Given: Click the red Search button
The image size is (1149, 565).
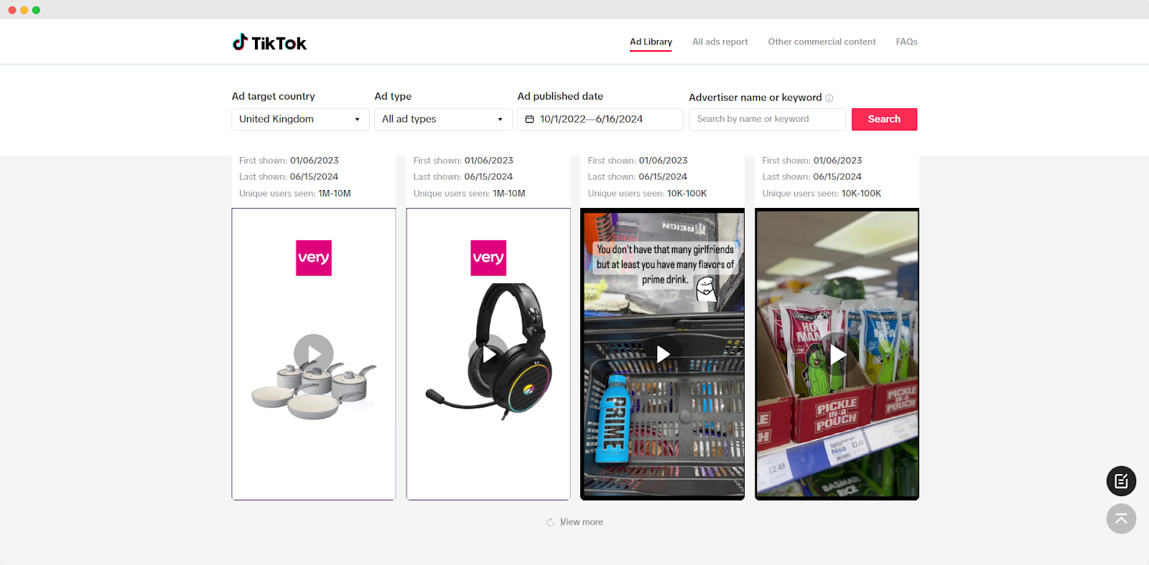Looking at the screenshot, I should [884, 119].
